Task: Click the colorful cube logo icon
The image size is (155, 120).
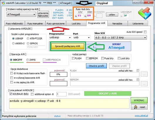Action: click(145, 13)
